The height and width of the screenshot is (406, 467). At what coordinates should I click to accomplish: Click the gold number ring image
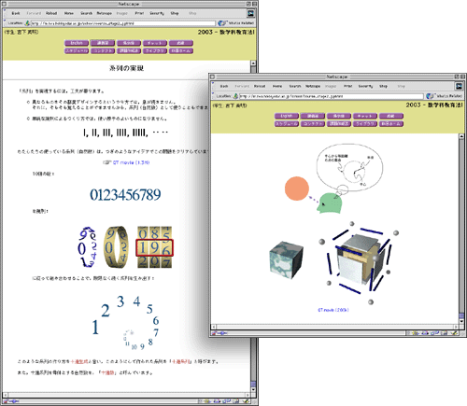(116, 247)
